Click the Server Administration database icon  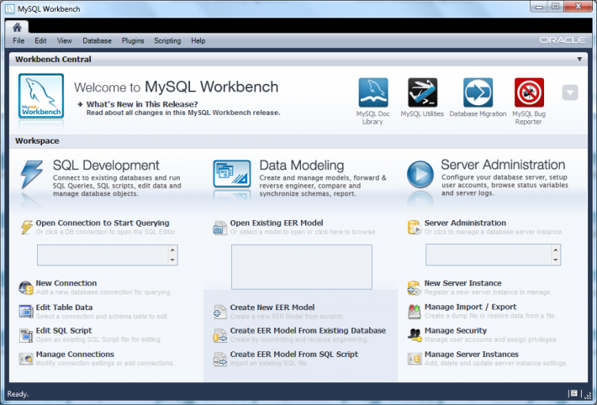point(415,227)
